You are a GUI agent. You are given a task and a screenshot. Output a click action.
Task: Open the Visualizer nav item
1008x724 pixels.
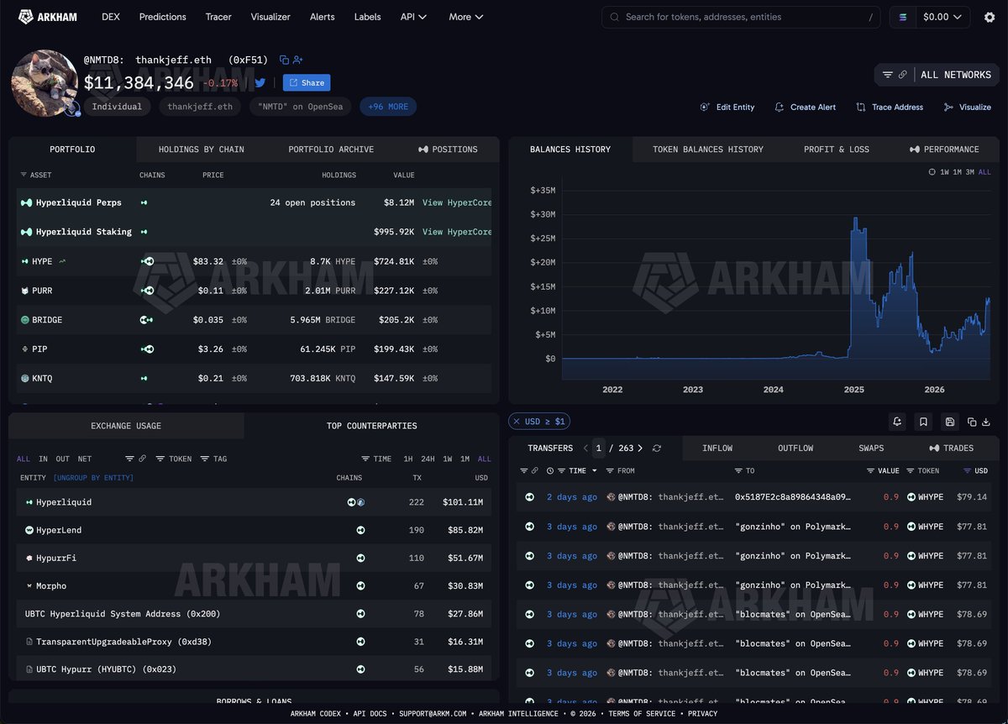pos(270,17)
